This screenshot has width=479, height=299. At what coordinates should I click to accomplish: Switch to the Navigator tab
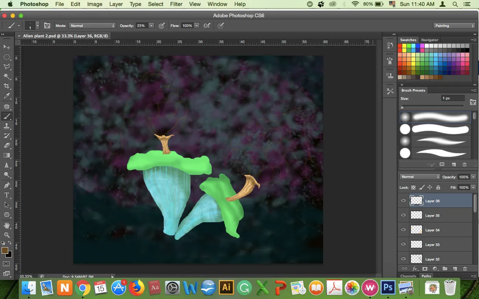pos(430,40)
